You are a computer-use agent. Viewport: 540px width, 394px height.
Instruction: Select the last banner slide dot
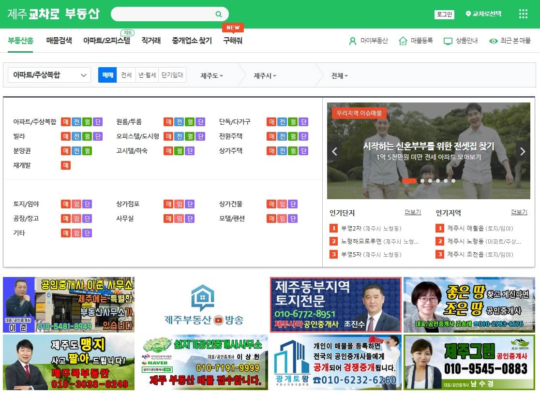click(x=453, y=181)
